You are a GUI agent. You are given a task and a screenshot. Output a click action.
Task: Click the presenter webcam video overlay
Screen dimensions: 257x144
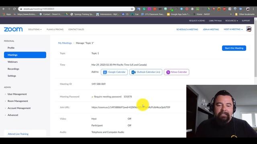[222, 111]
